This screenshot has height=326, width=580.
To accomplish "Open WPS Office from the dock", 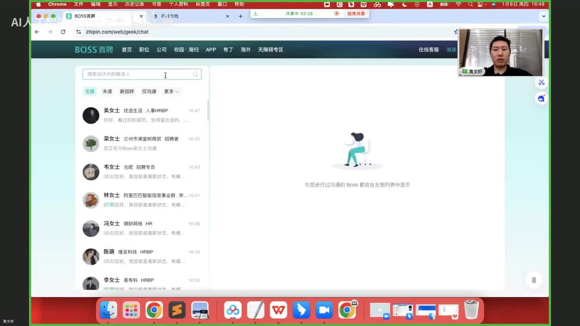I will click(x=279, y=310).
